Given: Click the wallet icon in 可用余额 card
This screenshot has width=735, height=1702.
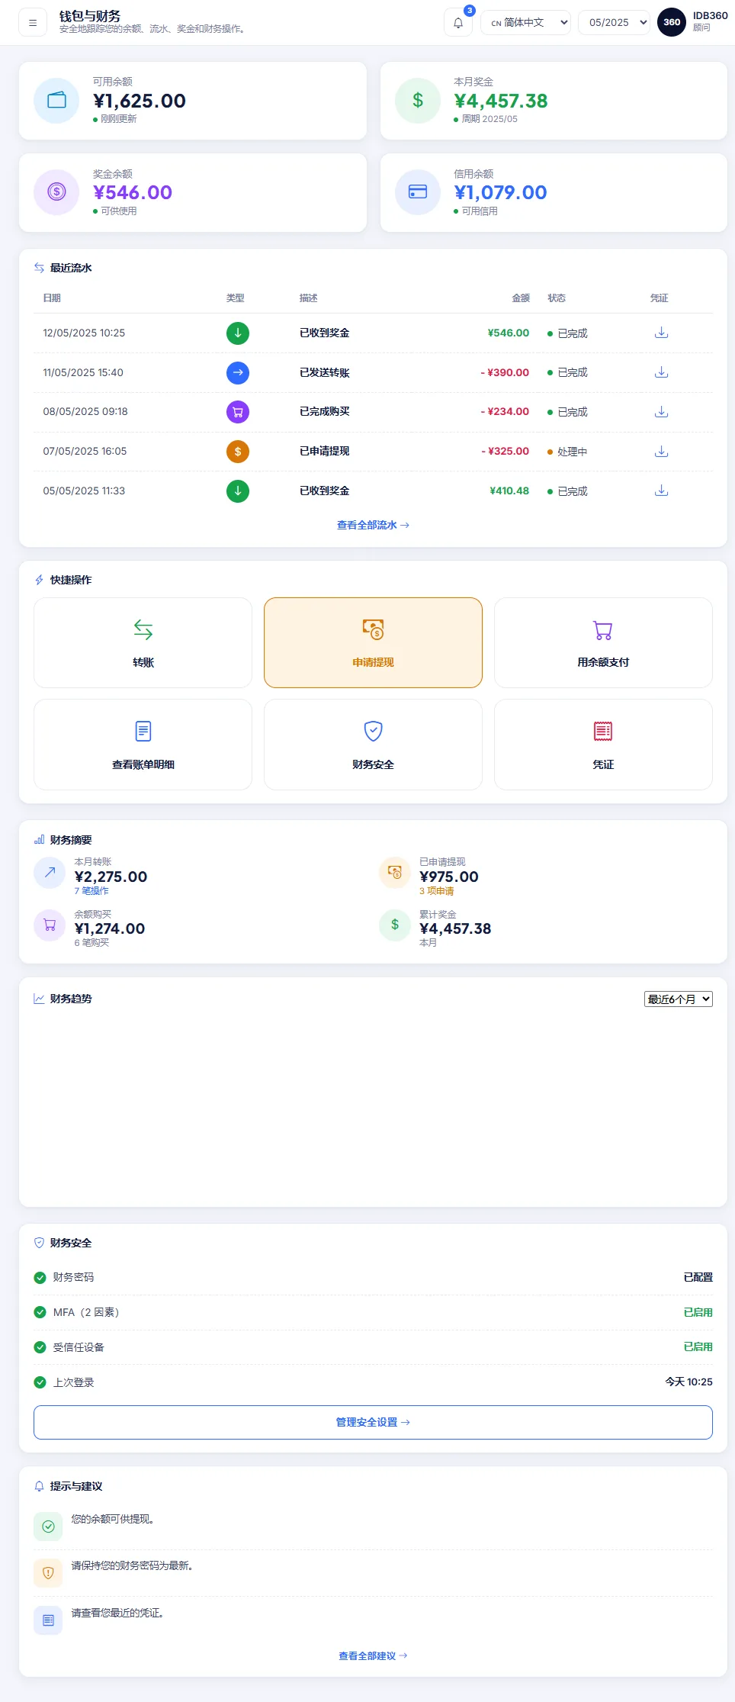Looking at the screenshot, I should (56, 101).
